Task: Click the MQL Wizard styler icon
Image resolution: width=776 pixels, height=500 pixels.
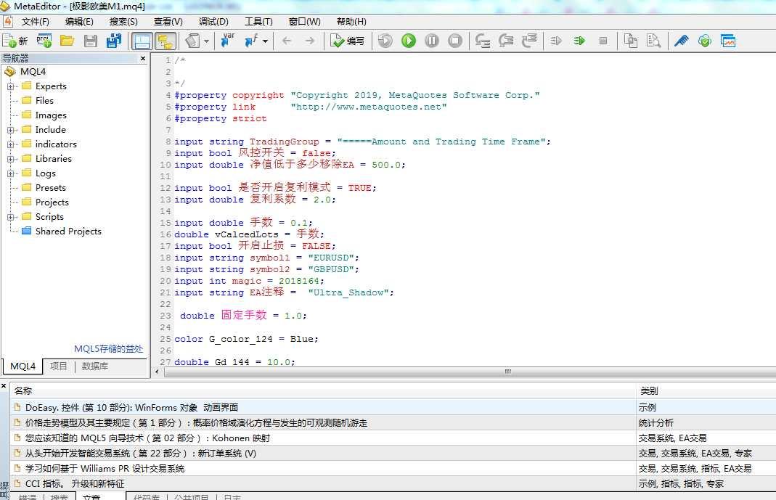Action: tap(192, 41)
